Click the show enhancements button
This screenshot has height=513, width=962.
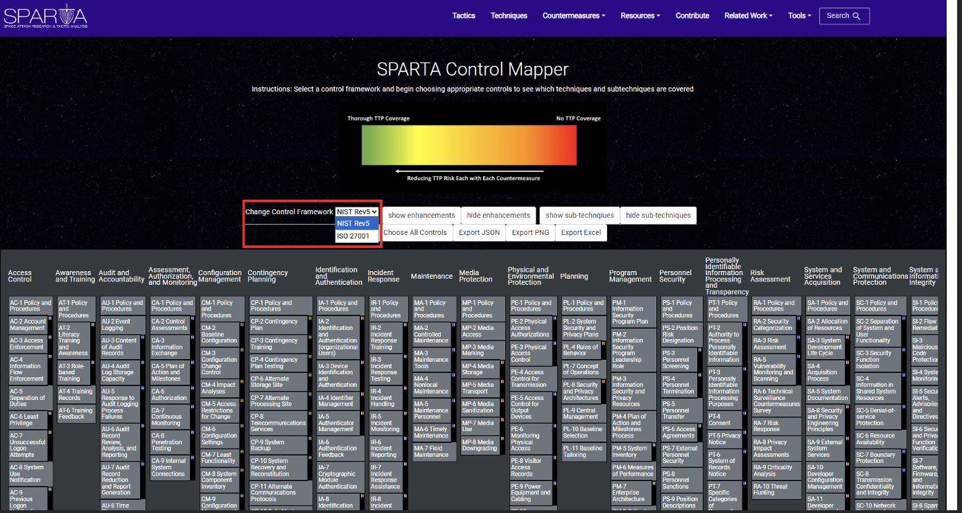click(421, 215)
